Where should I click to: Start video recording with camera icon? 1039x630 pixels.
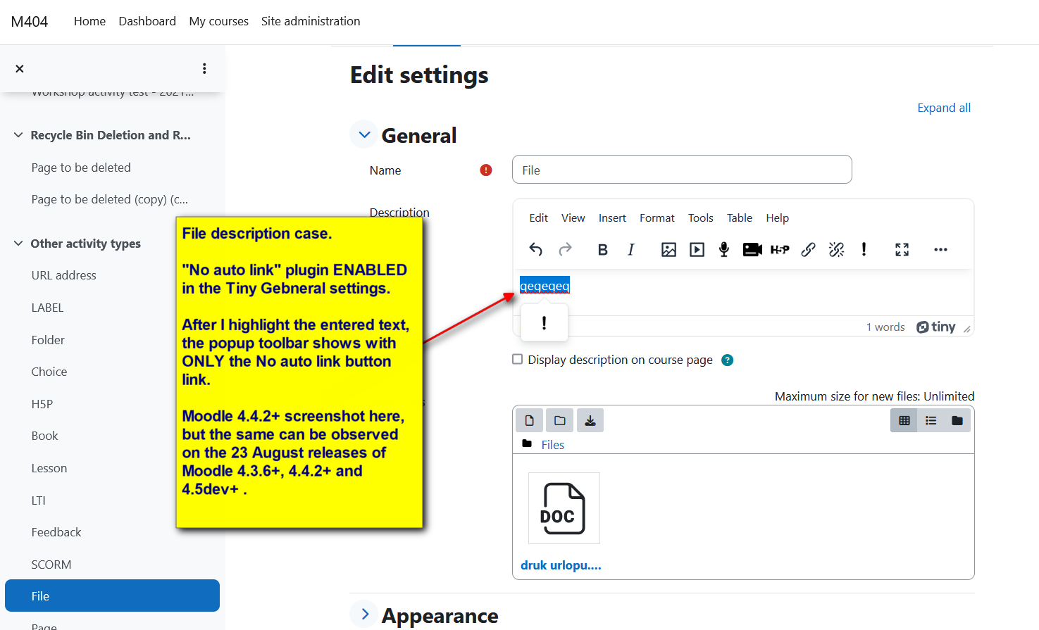click(752, 249)
